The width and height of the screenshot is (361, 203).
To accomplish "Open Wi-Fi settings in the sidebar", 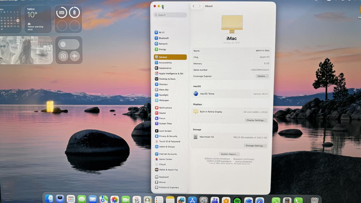I will coord(161,32).
